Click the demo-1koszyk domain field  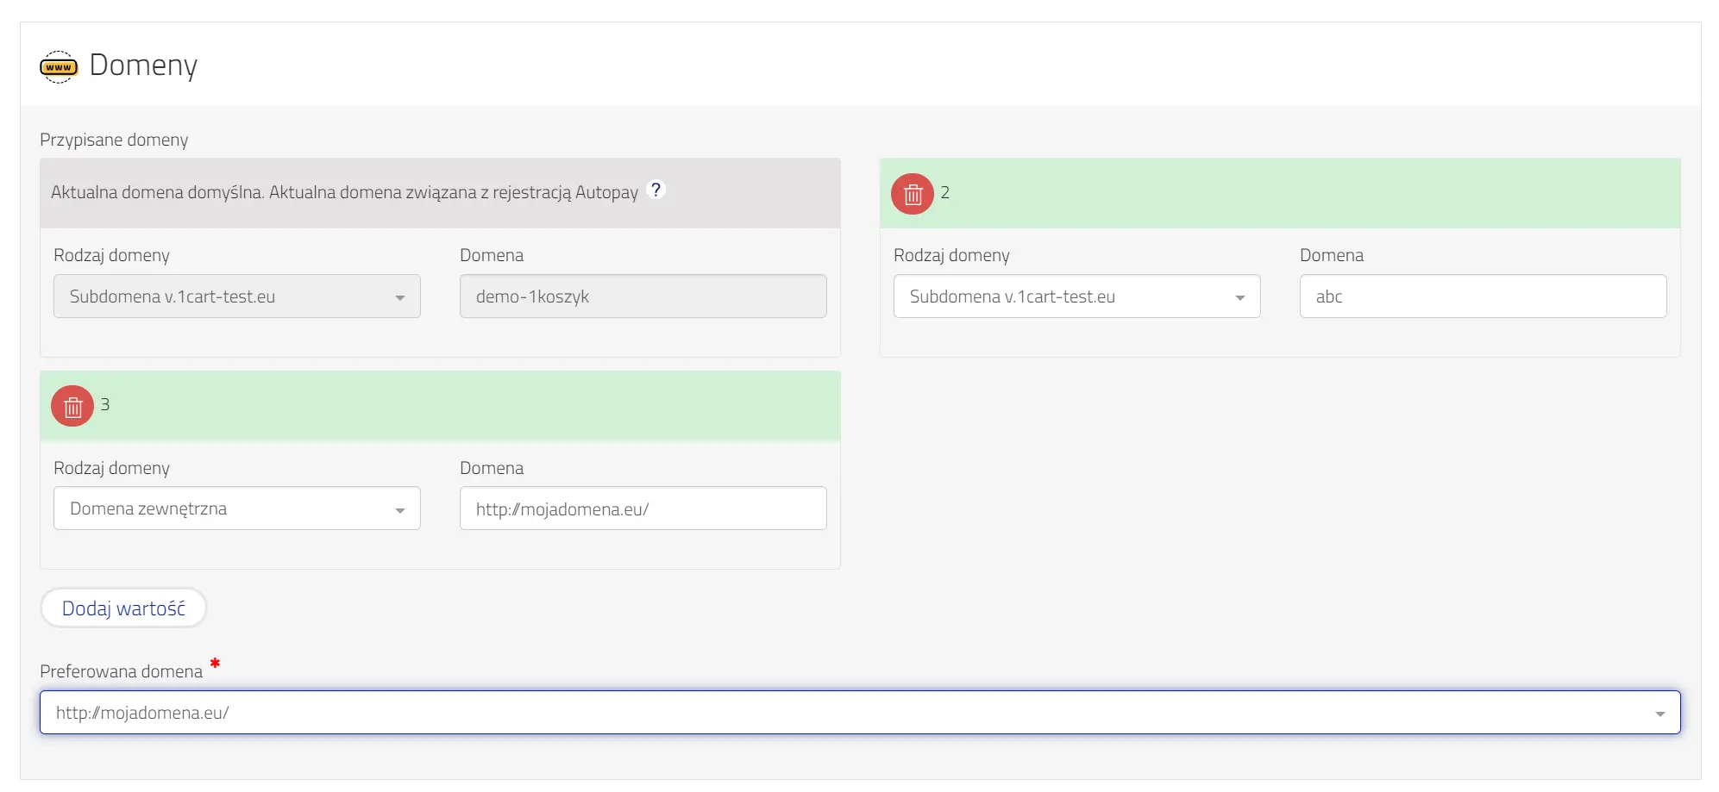click(643, 296)
